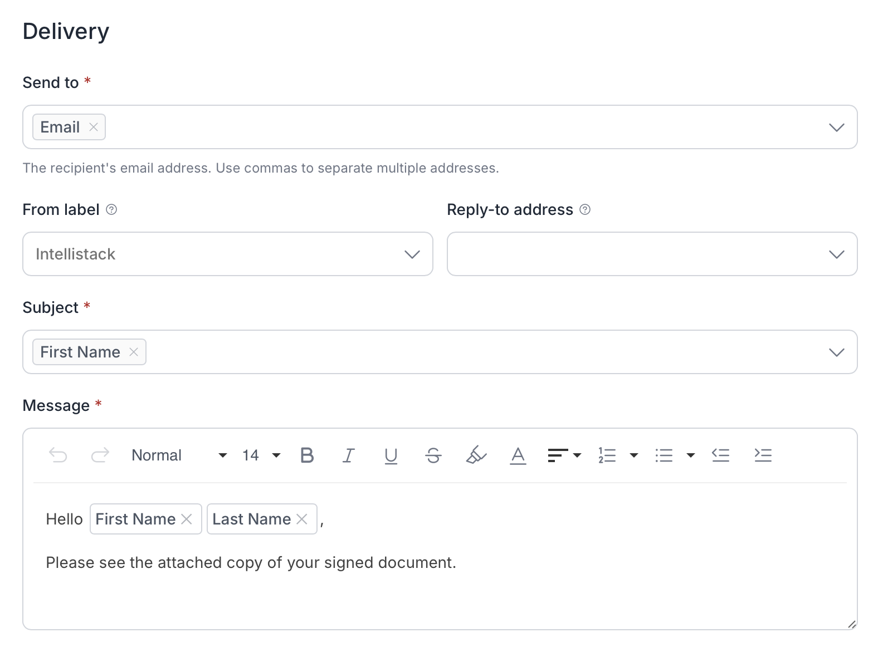The width and height of the screenshot is (878, 657).
Task: Remove Last Name tag from the message
Action: (302, 519)
